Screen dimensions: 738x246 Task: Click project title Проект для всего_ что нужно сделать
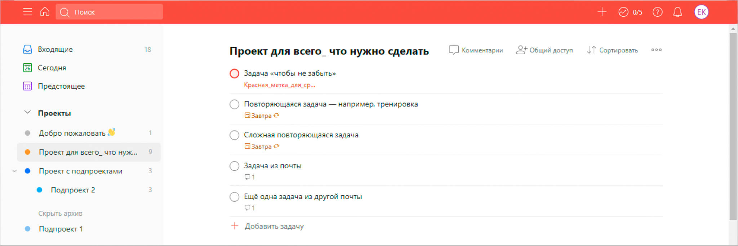329,51
